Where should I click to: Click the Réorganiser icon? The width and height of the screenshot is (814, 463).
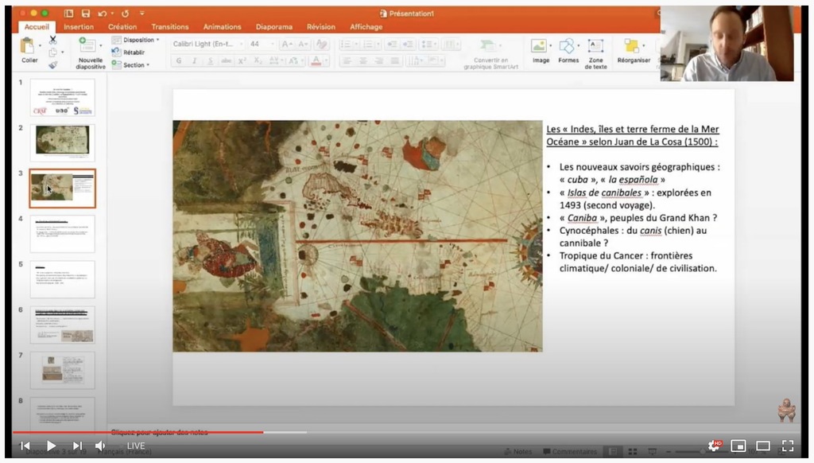pyautogui.click(x=631, y=46)
